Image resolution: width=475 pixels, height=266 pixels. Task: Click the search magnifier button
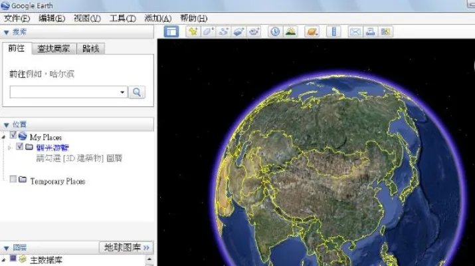click(x=137, y=92)
